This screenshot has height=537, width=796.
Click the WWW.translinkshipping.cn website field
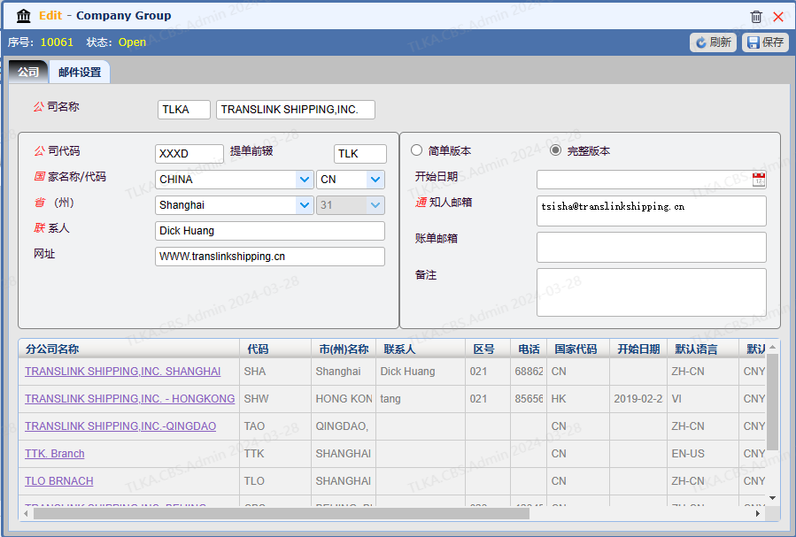click(x=269, y=257)
